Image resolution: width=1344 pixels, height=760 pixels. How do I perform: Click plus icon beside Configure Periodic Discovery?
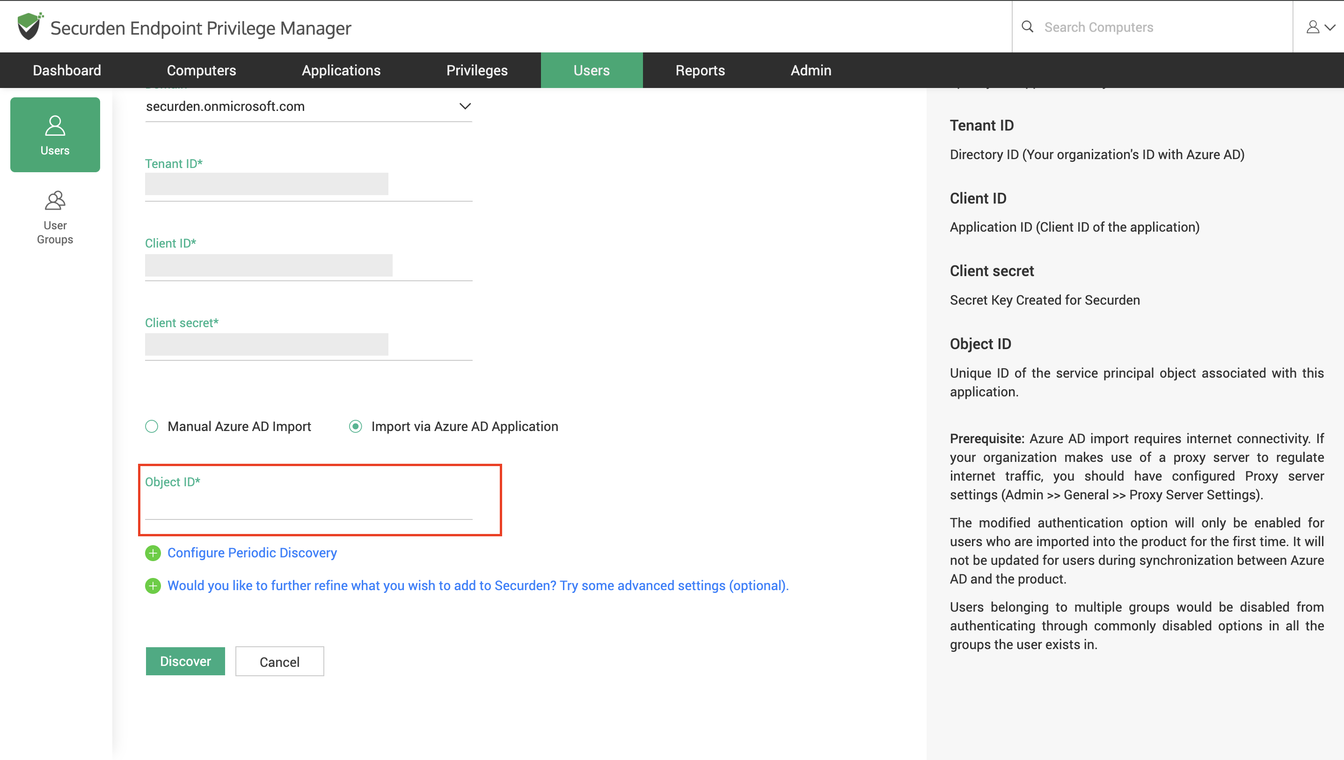pos(153,553)
